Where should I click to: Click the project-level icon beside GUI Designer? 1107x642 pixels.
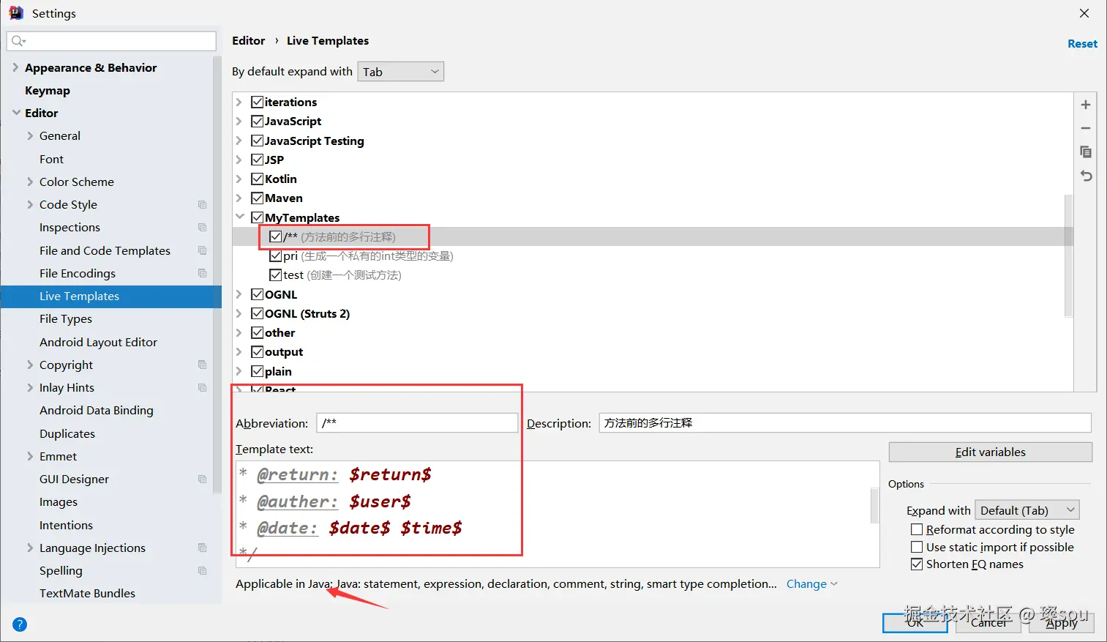tap(203, 479)
